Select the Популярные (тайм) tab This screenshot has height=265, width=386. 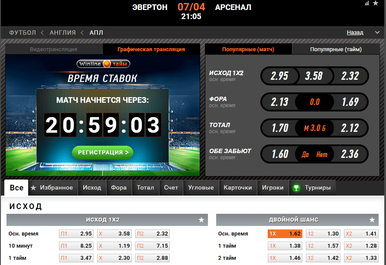336,49
